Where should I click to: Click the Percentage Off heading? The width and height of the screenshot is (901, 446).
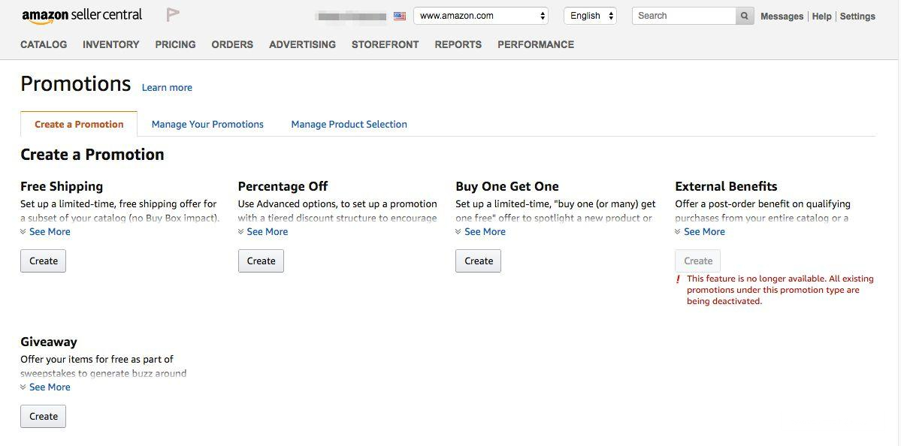click(283, 186)
